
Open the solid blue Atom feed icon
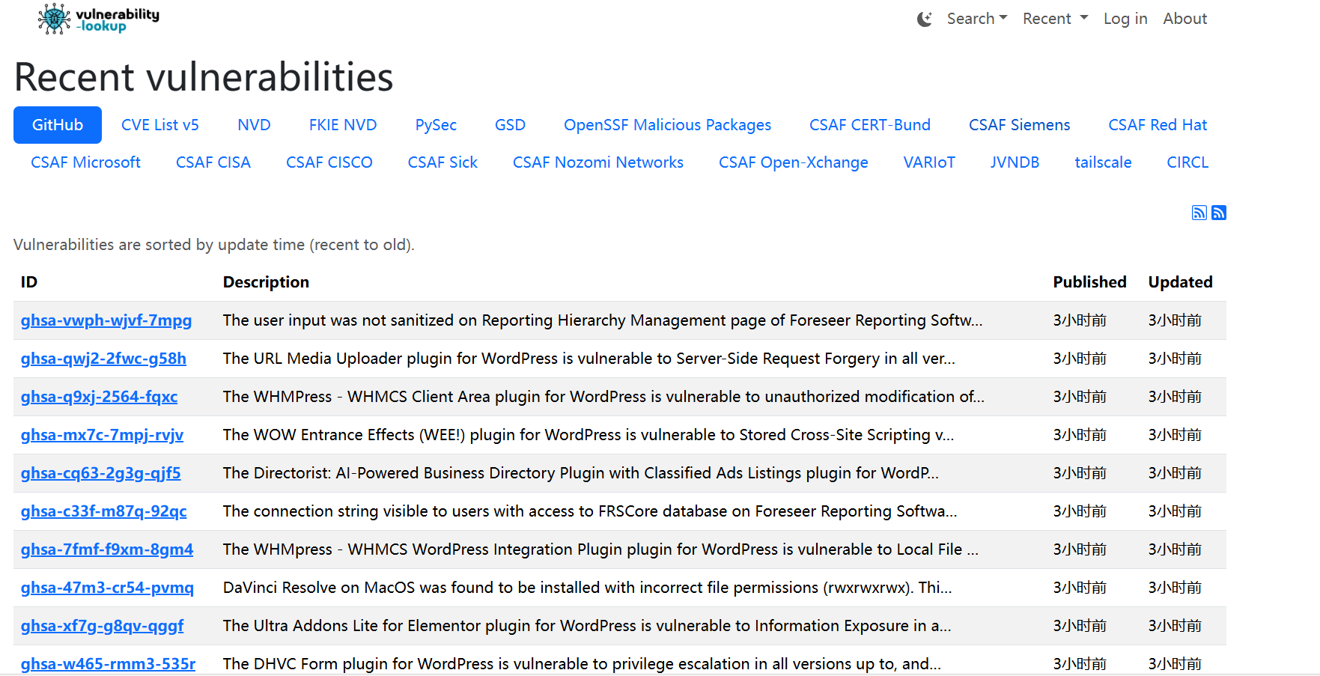1219,213
